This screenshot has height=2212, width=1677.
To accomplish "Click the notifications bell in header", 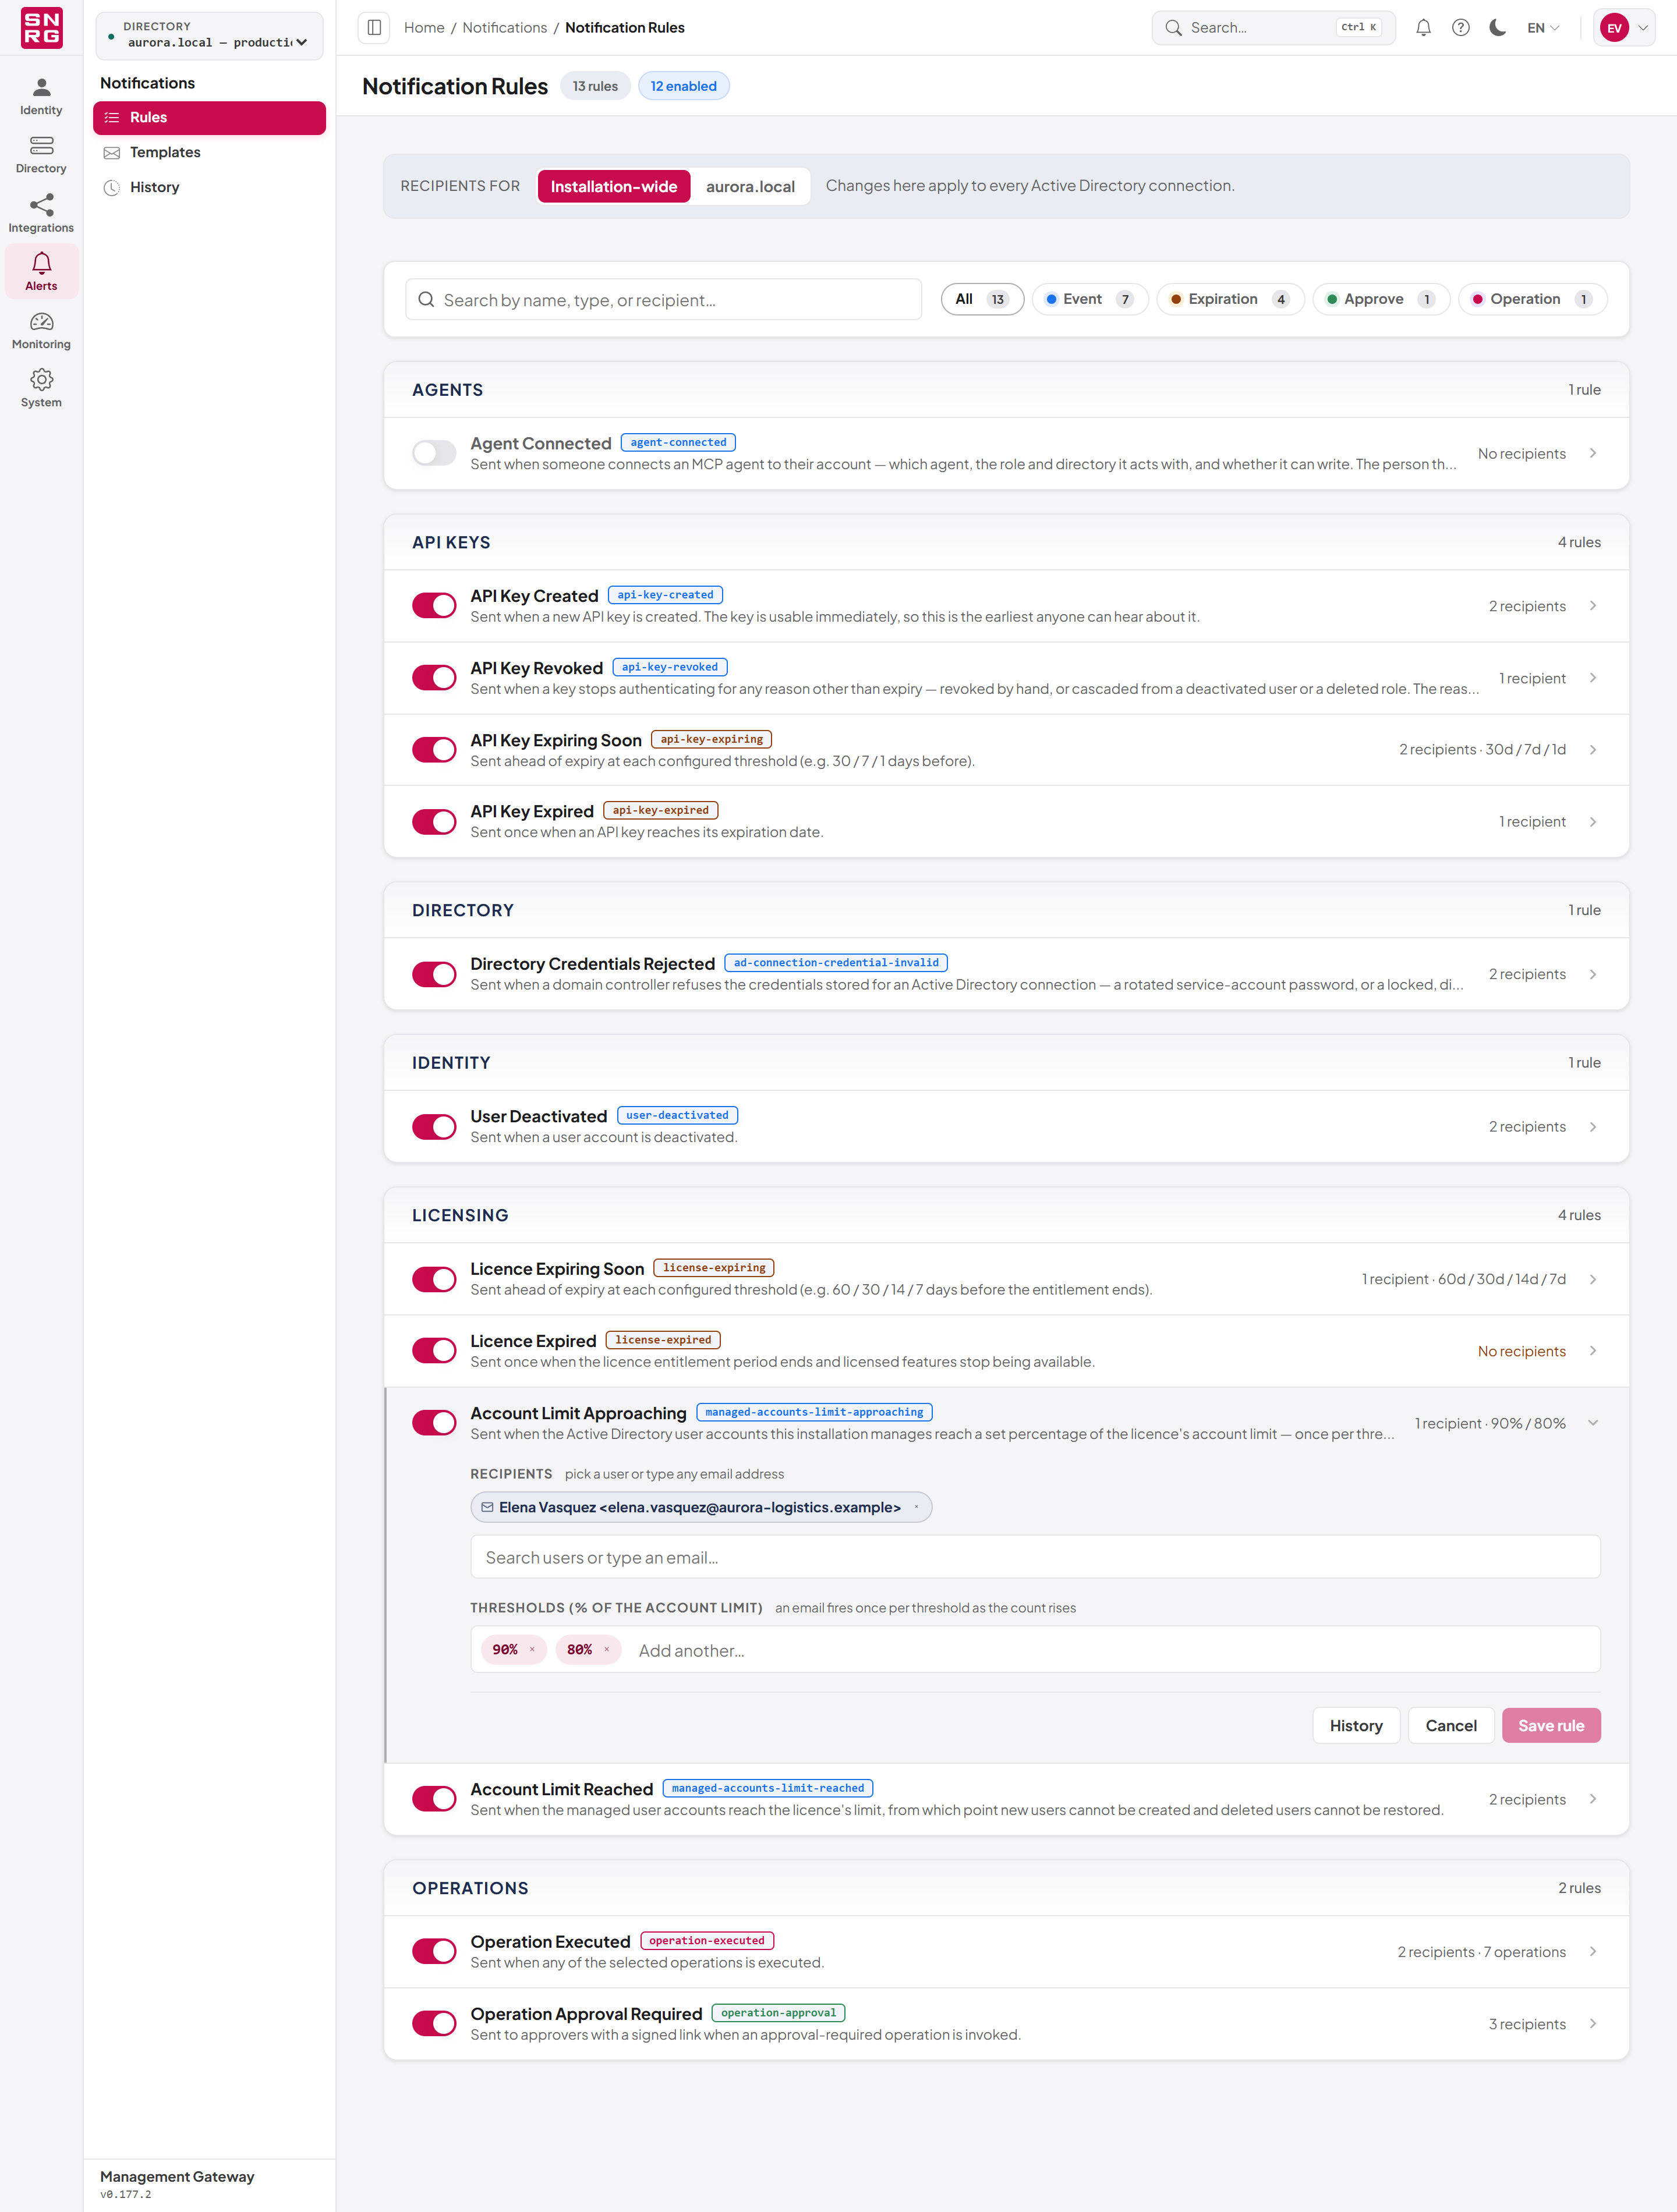I will click(x=1423, y=28).
